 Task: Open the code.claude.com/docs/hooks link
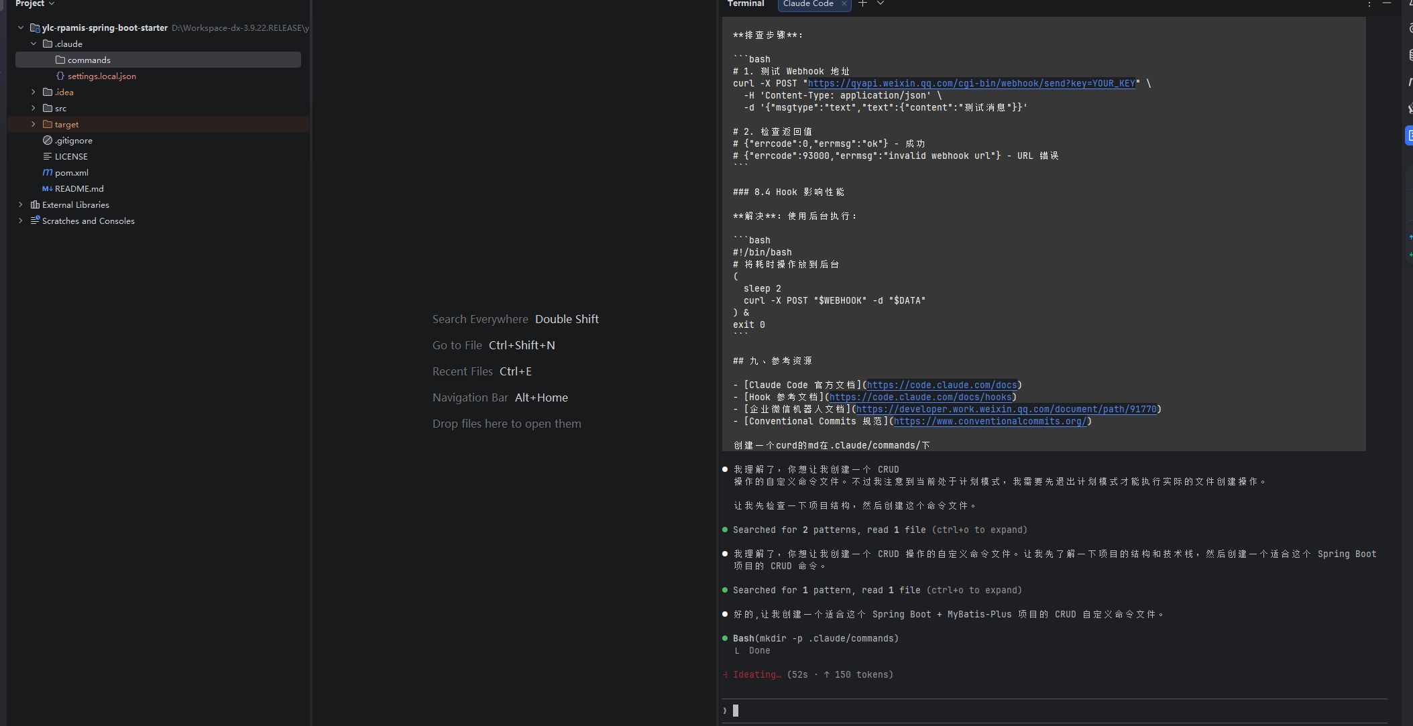click(x=920, y=397)
